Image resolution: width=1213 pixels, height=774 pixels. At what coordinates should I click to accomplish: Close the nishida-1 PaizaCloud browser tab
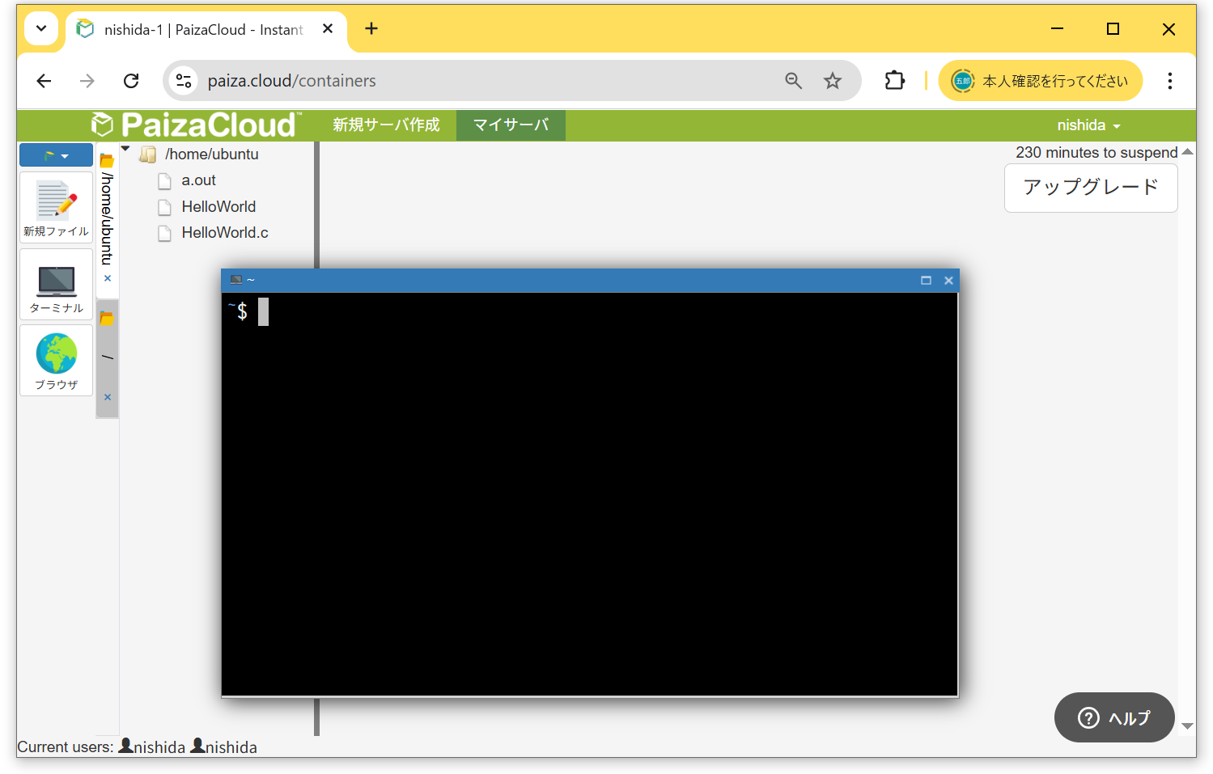(328, 29)
